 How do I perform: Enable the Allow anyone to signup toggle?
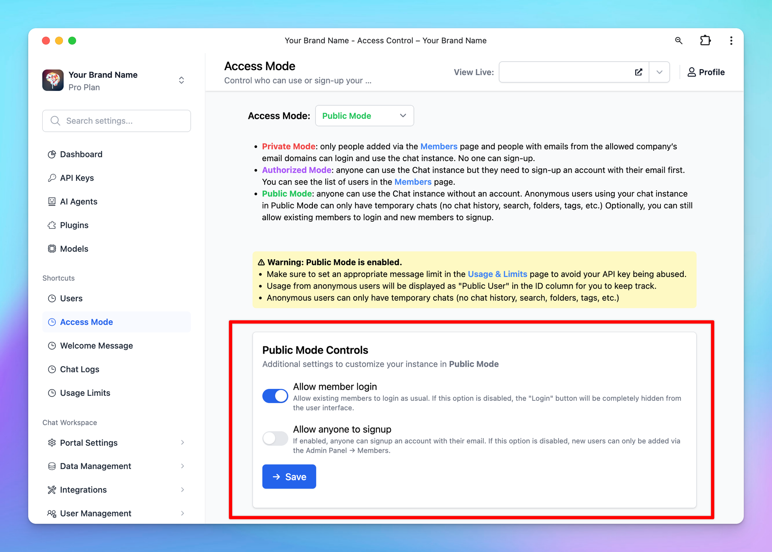[x=275, y=439]
